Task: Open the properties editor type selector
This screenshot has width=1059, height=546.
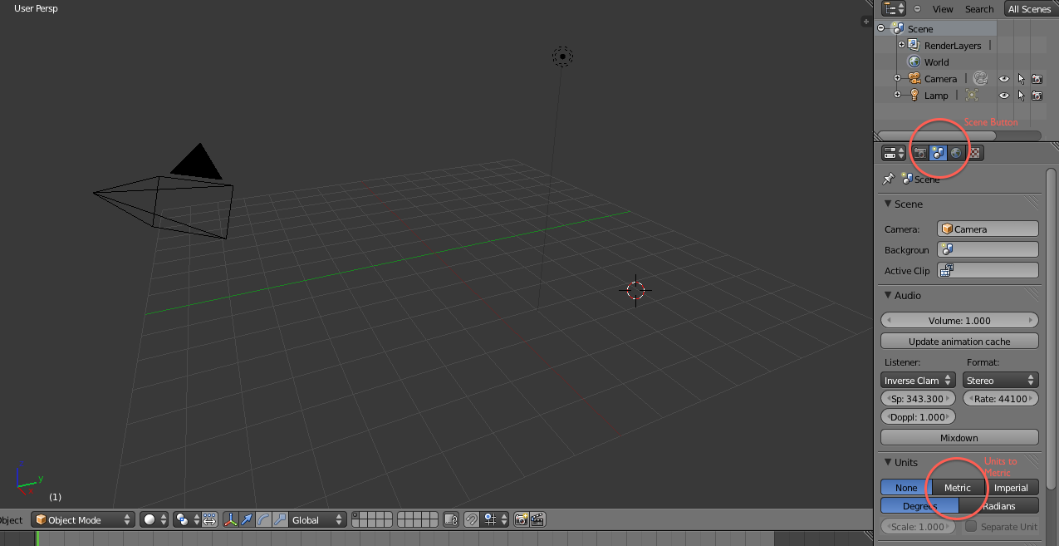Action: click(x=894, y=153)
